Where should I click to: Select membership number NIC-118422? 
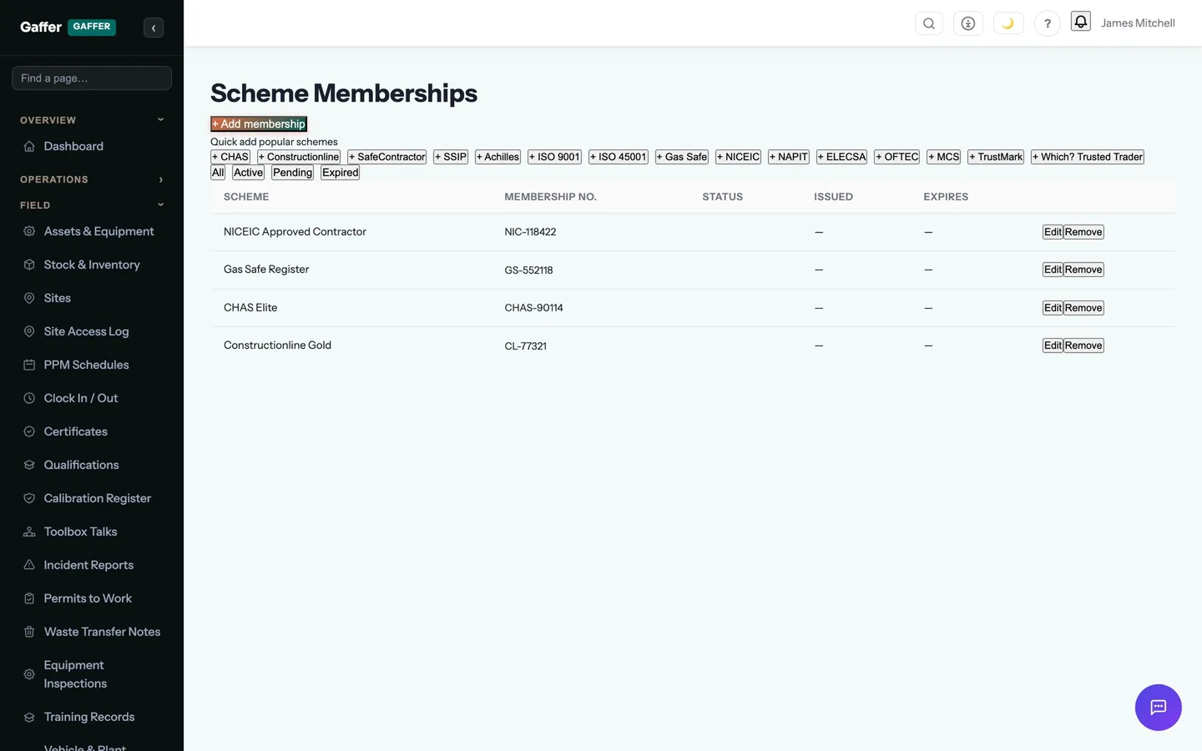click(530, 232)
